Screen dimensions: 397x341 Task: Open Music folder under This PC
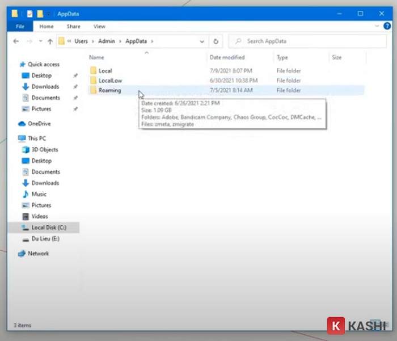tap(39, 194)
